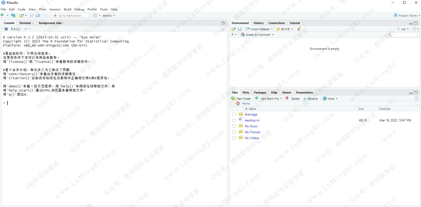The image size is (421, 207).
Task: Click the Delete button in Files
Action: (x=292, y=98)
